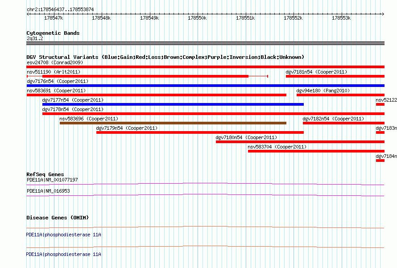Click the DGV Structural Variants track heading
This screenshot has height=268, width=397.
pos(165,57)
